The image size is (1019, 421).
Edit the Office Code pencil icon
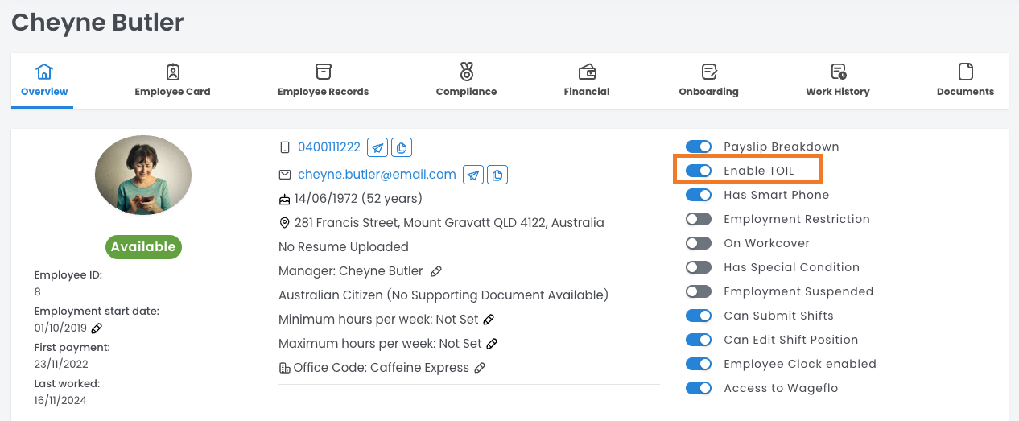point(480,368)
